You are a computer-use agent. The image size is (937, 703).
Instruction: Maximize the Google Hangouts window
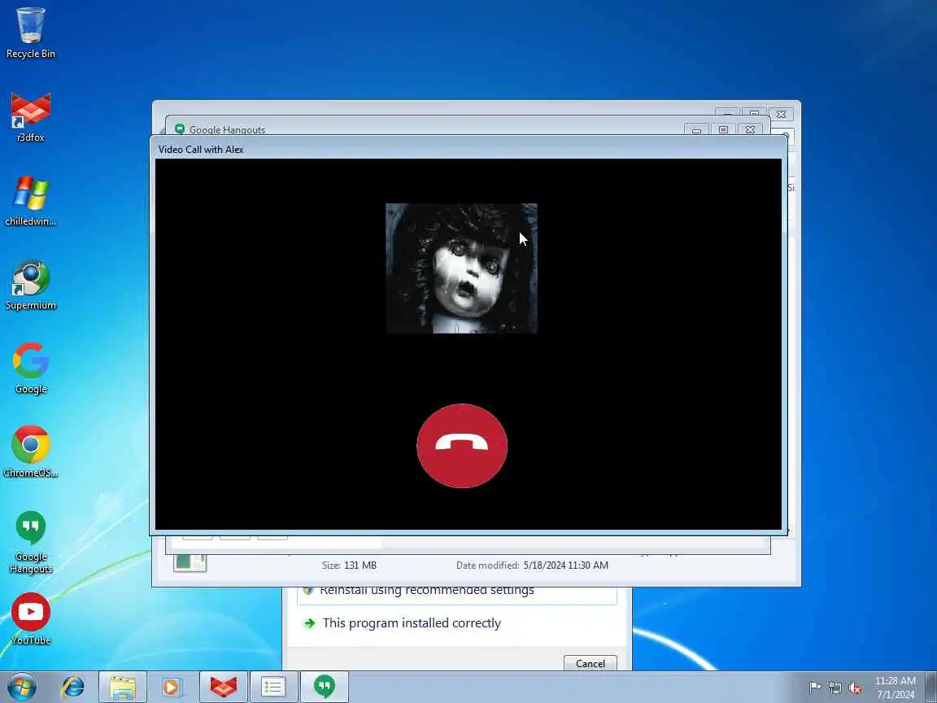point(723,129)
